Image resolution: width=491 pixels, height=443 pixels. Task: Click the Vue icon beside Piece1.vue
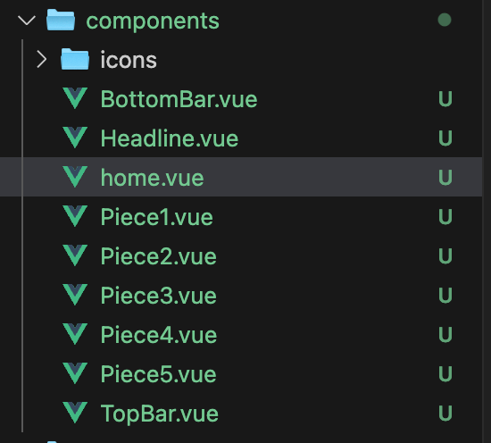pos(75,216)
